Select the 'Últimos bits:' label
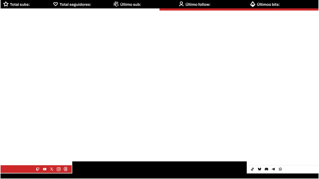 tap(268, 4)
